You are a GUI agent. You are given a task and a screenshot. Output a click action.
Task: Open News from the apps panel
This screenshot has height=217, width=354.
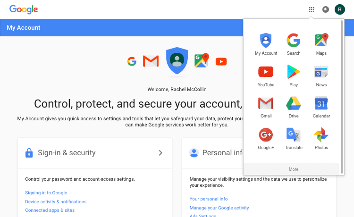(x=321, y=76)
